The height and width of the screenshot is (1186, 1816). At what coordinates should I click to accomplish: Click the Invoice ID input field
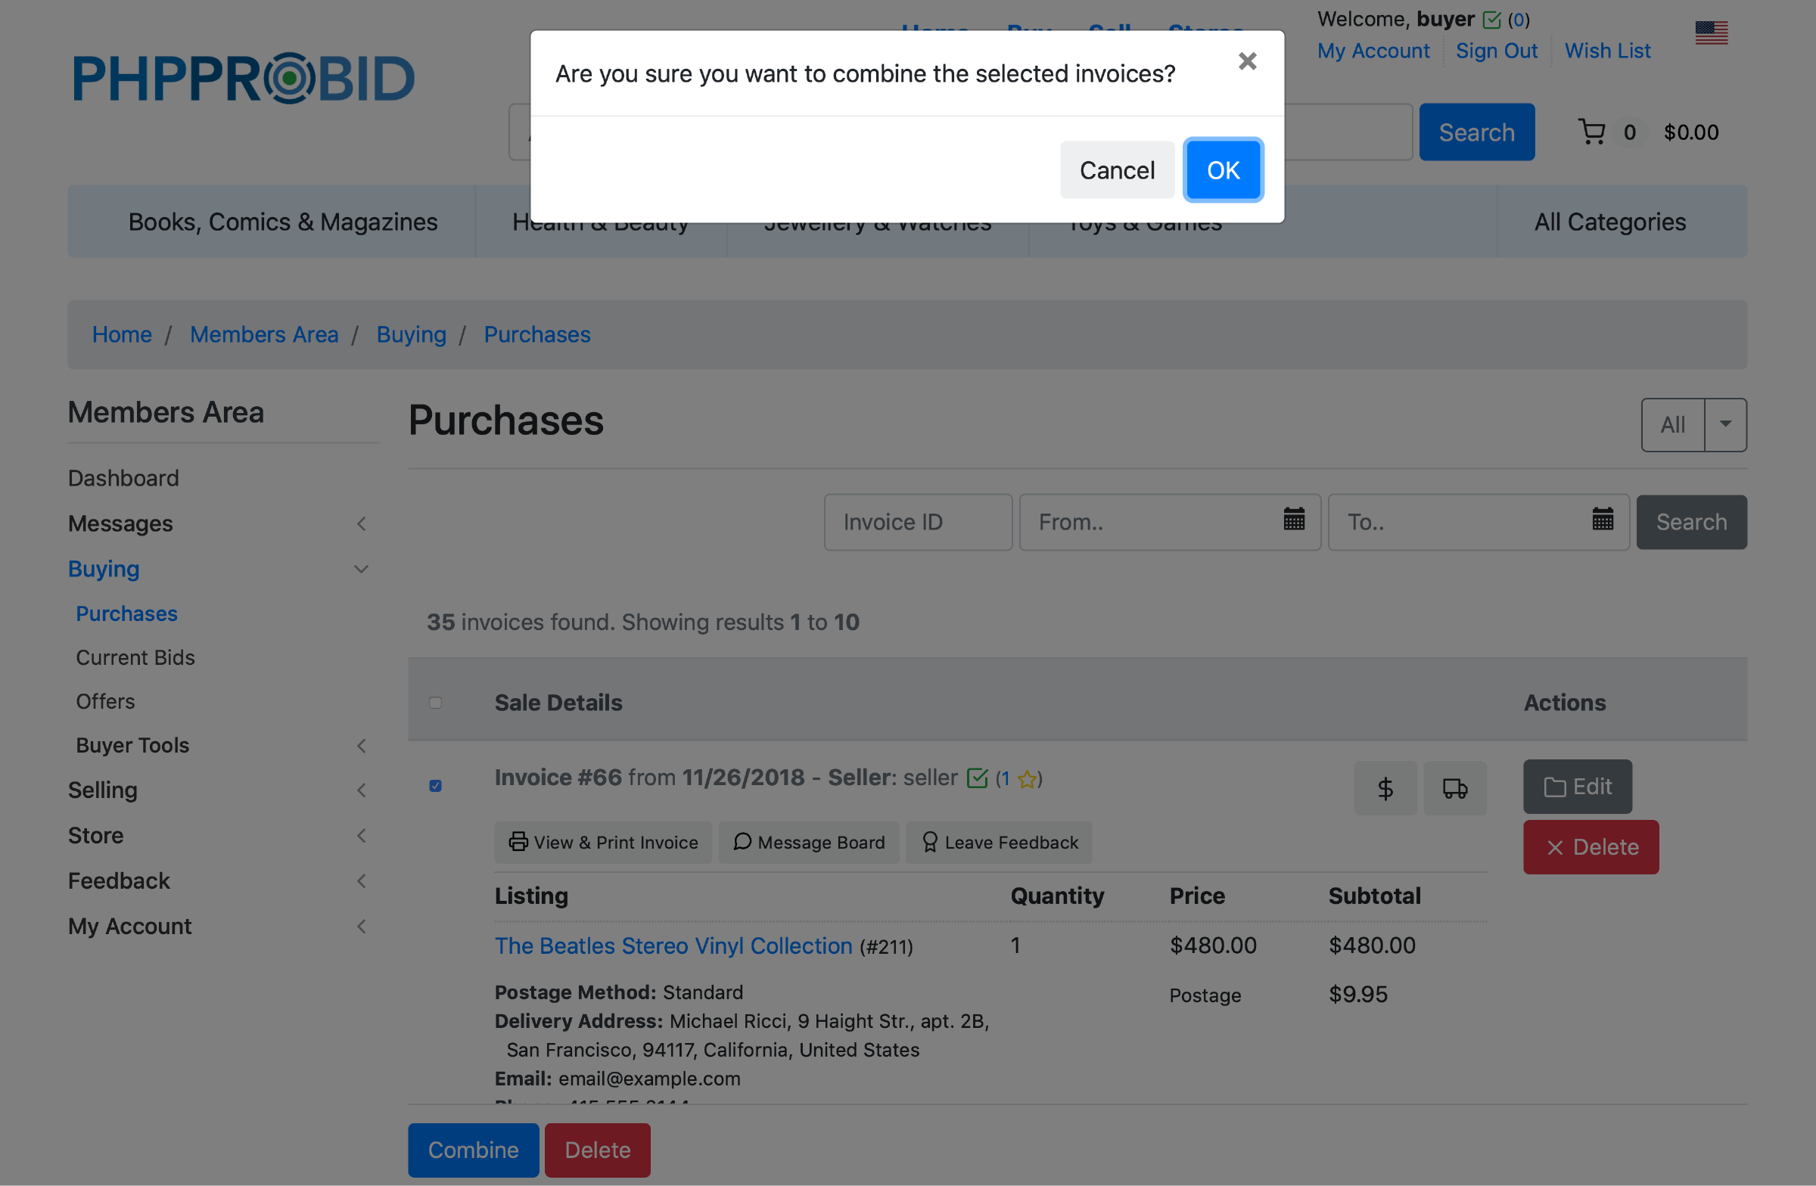pos(917,523)
